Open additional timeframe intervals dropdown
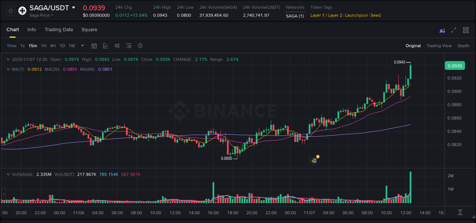This screenshot has height=223, width=476. pyautogui.click(x=82, y=46)
